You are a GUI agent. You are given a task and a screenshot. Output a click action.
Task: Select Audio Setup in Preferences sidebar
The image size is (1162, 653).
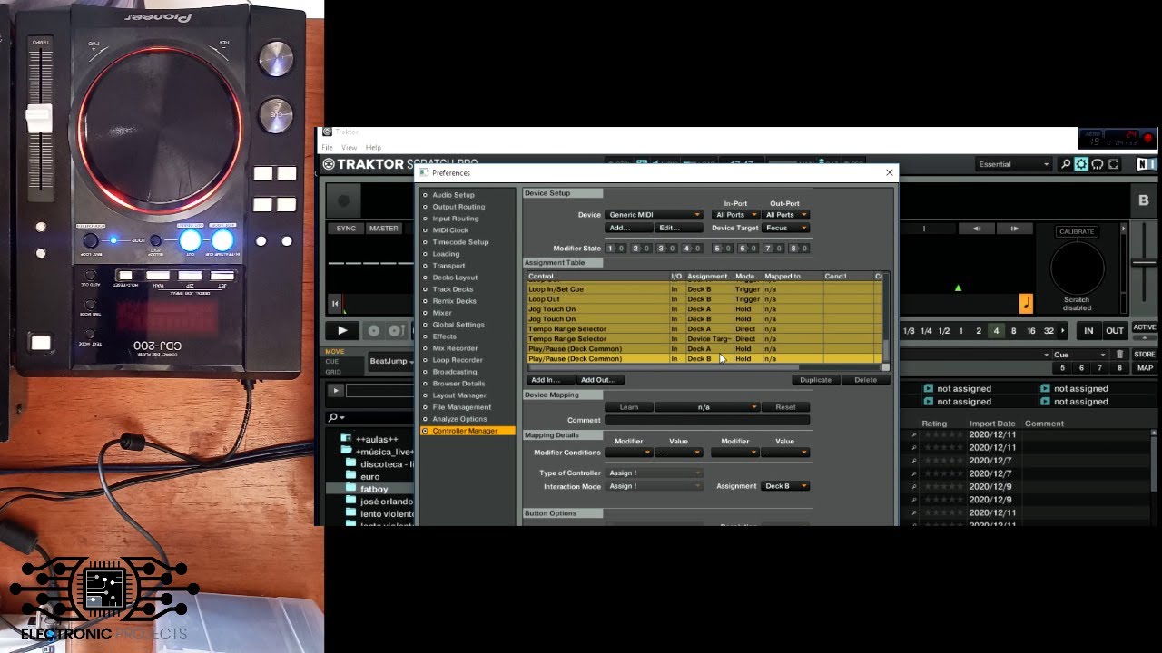[x=453, y=195]
